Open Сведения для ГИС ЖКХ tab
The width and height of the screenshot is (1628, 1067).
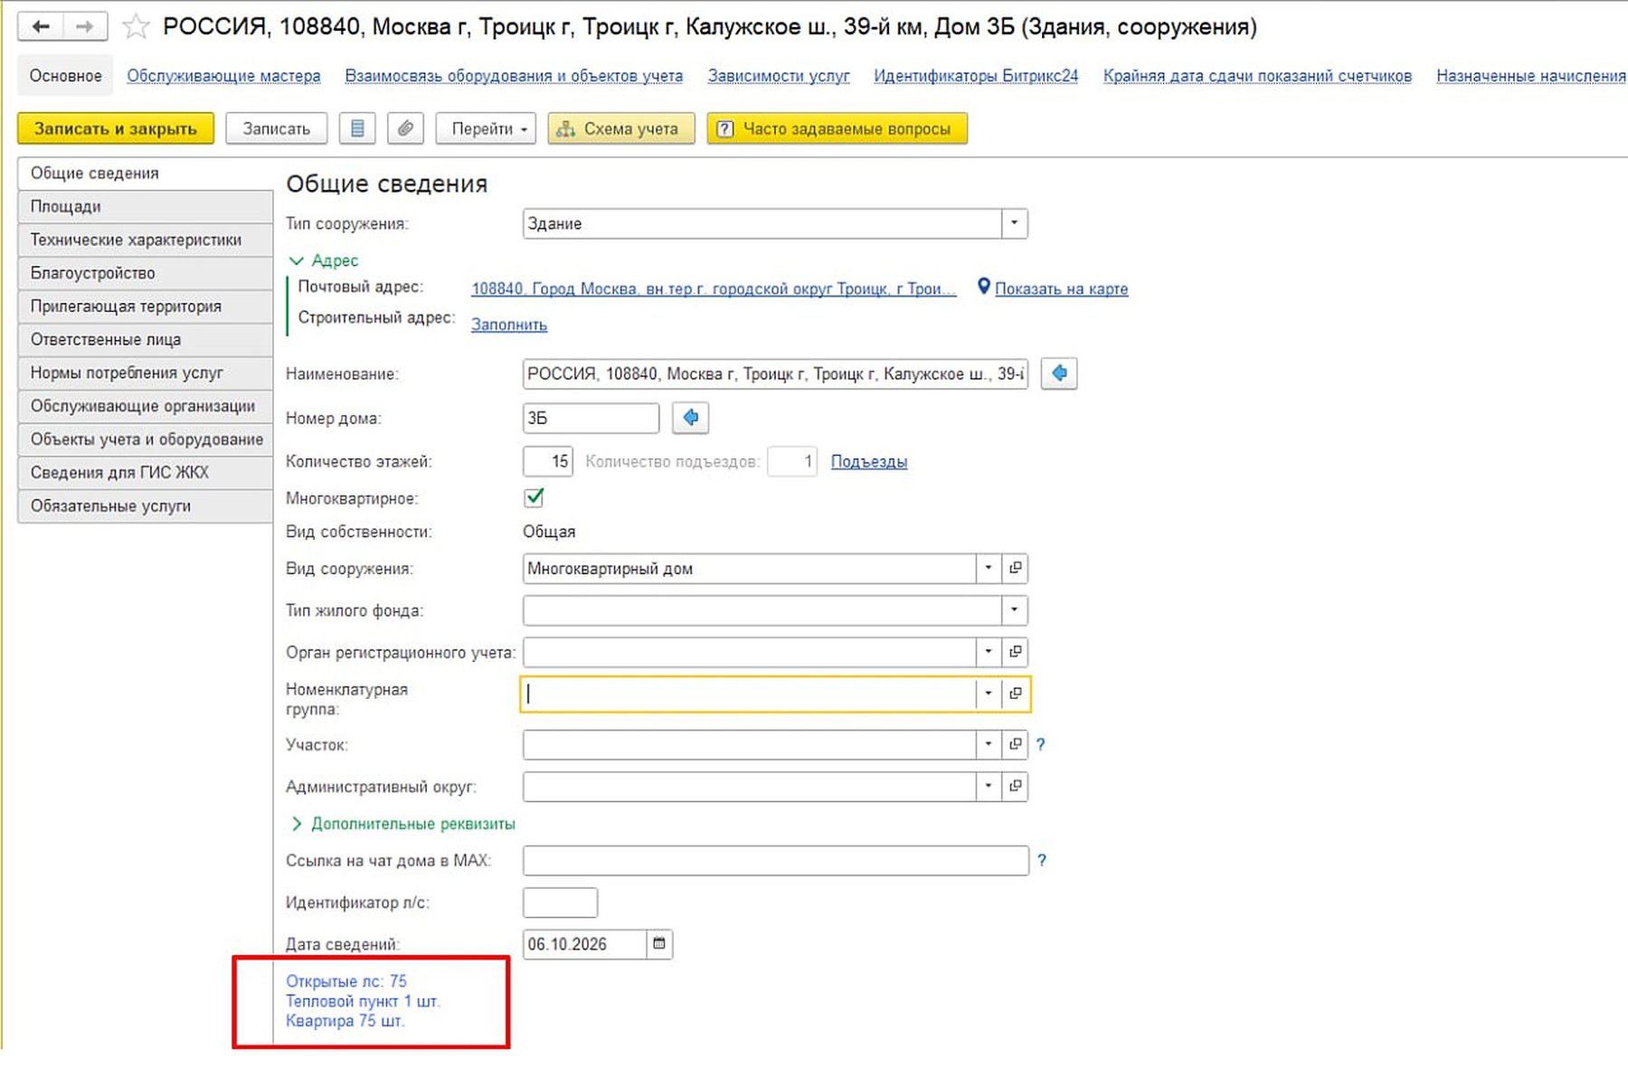pos(145,472)
